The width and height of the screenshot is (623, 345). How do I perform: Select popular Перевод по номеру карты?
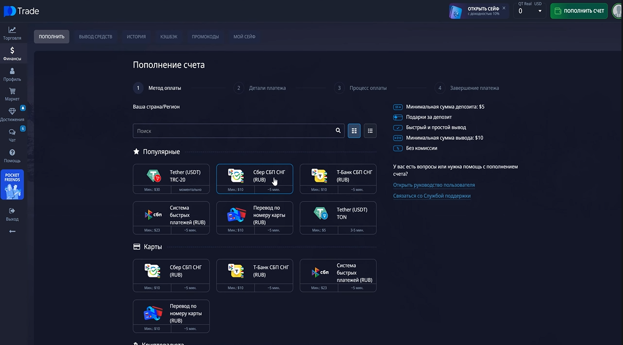click(x=255, y=218)
